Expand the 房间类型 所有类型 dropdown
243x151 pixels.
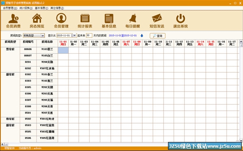(43, 36)
